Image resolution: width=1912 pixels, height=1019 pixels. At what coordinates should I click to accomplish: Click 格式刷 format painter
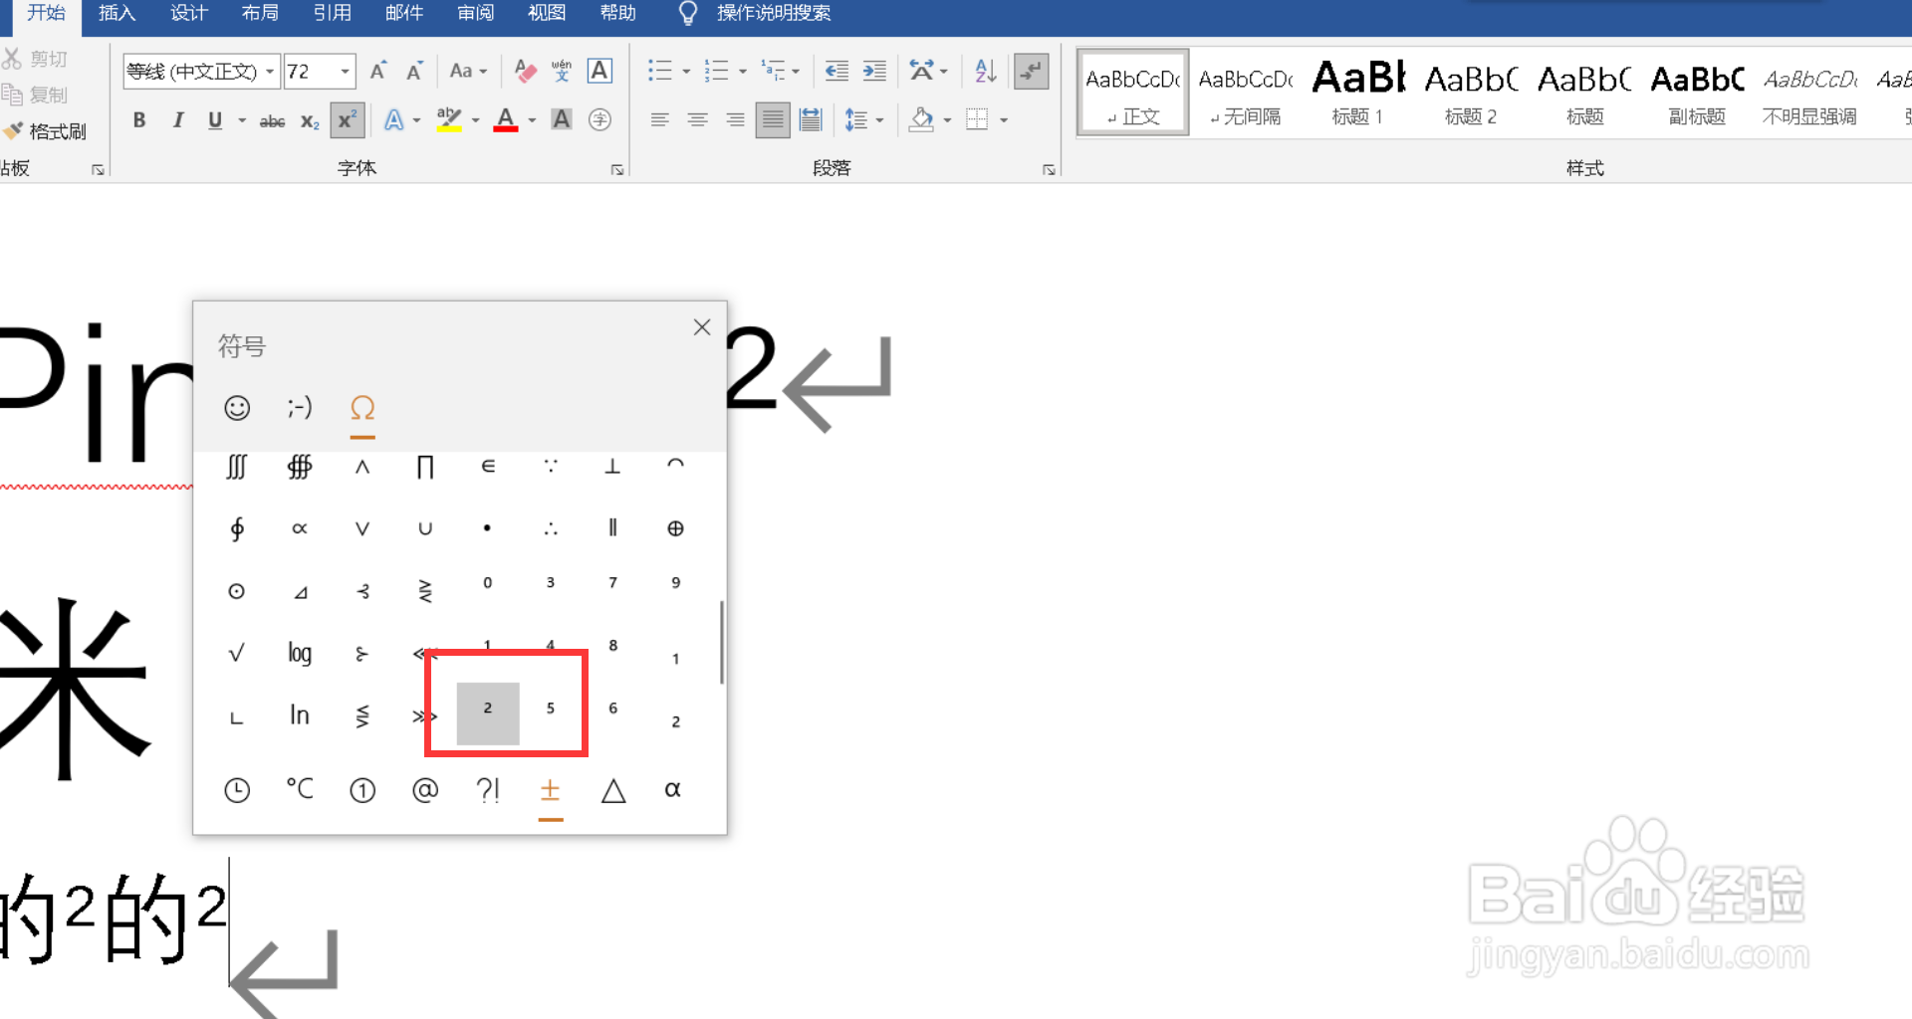[45, 131]
